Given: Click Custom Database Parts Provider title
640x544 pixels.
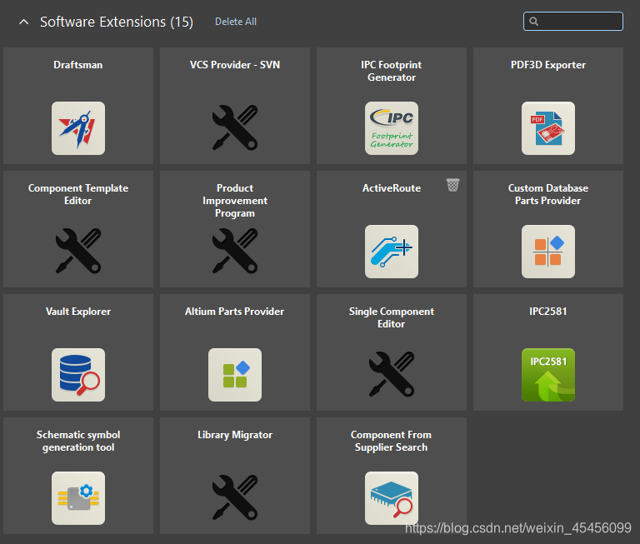Looking at the screenshot, I should click(x=548, y=194).
